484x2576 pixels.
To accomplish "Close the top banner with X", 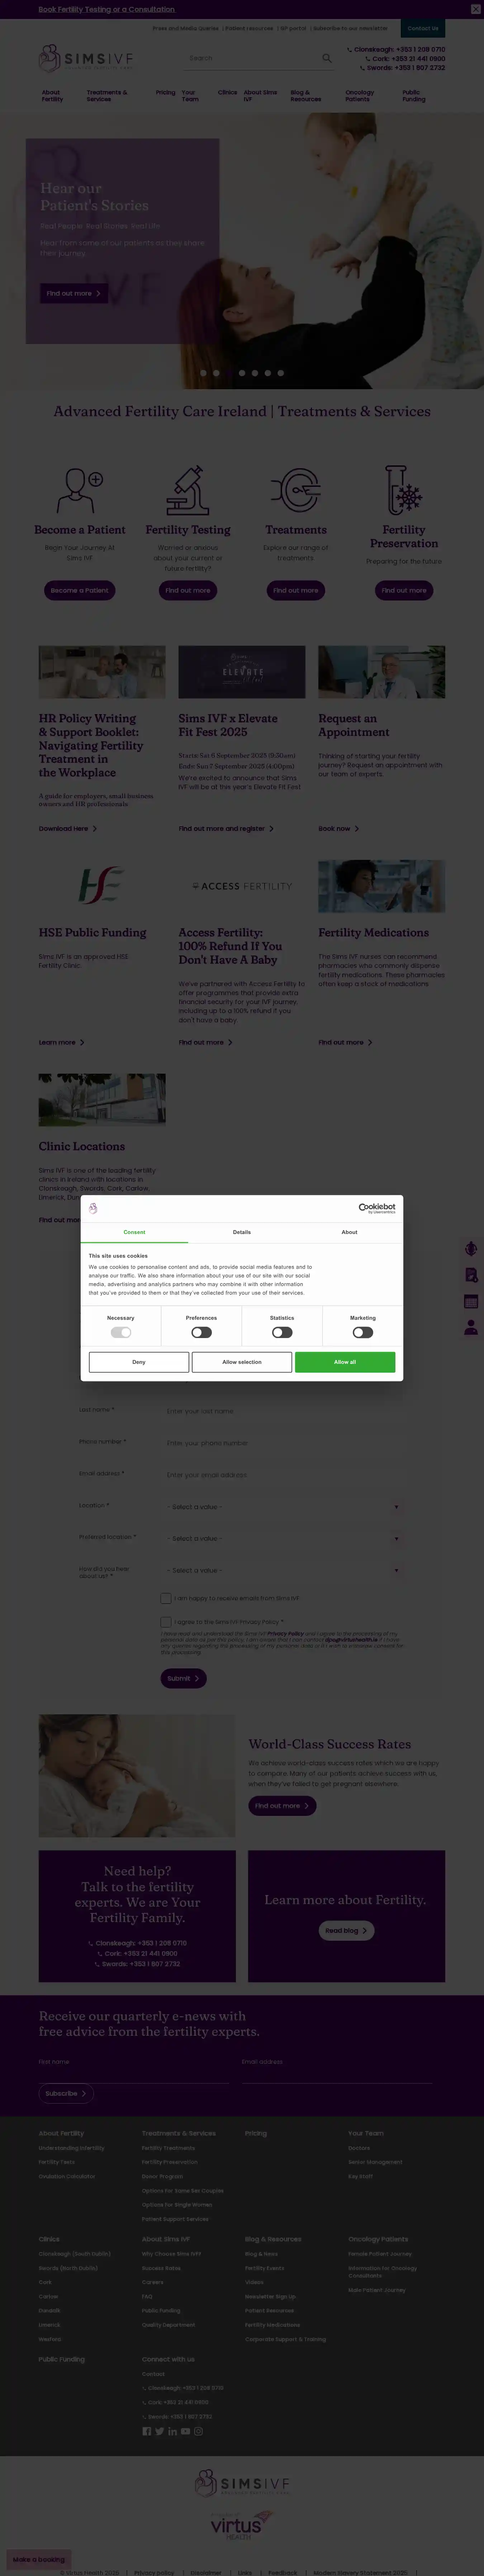I will pyautogui.click(x=475, y=9).
